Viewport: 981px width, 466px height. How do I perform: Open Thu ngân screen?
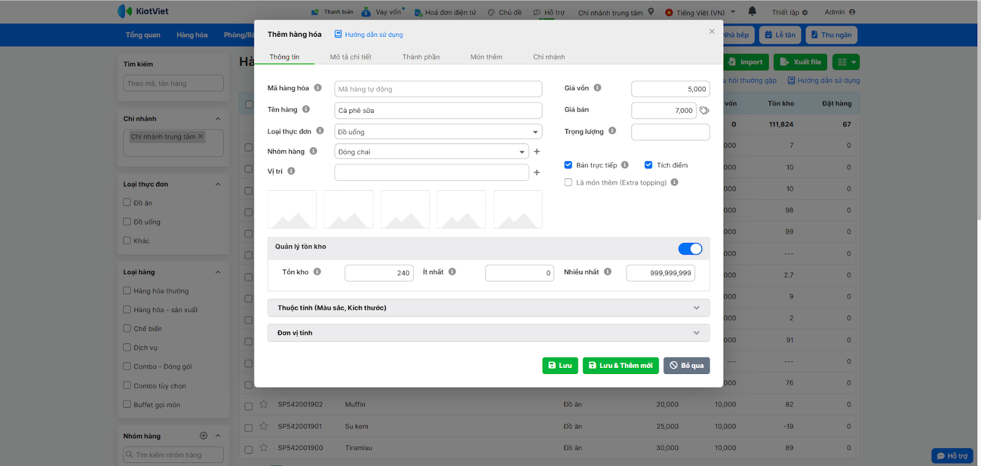point(831,35)
